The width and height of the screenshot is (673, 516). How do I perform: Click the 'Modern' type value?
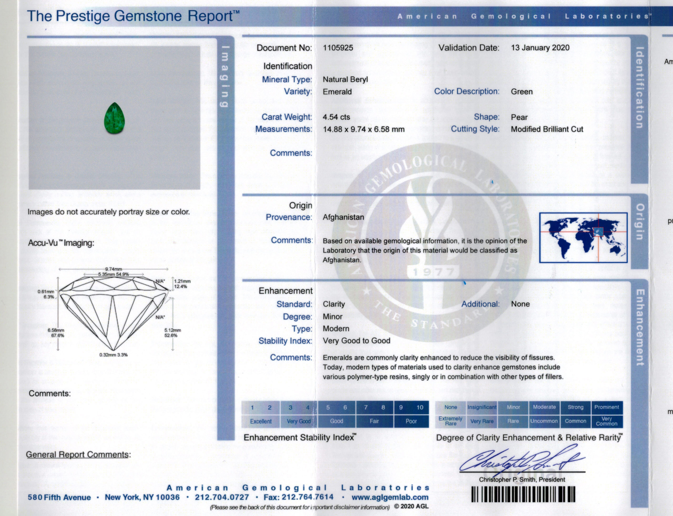pos(336,329)
